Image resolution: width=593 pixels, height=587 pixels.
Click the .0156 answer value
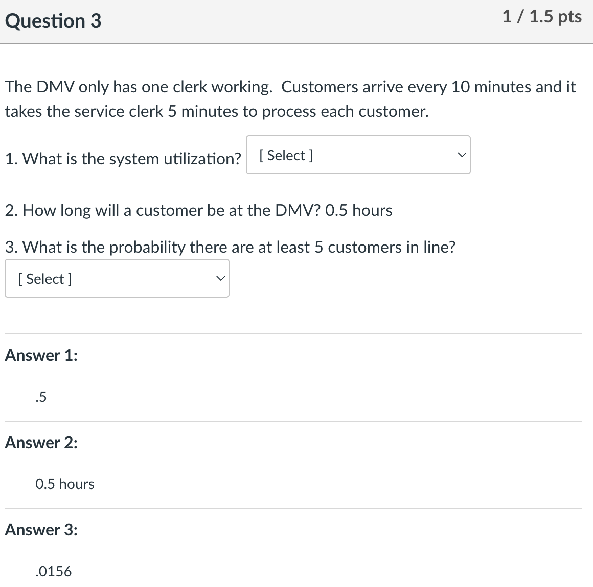point(53,571)
